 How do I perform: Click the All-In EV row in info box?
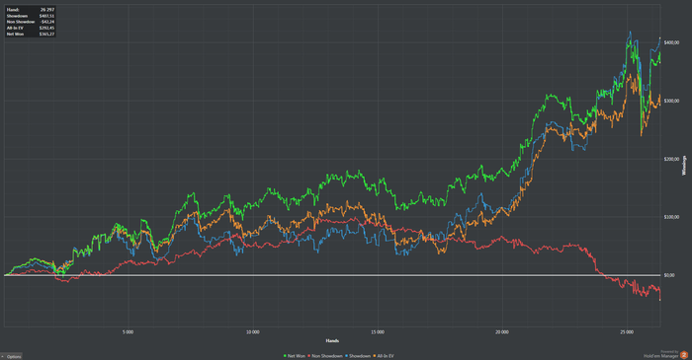(x=31, y=28)
